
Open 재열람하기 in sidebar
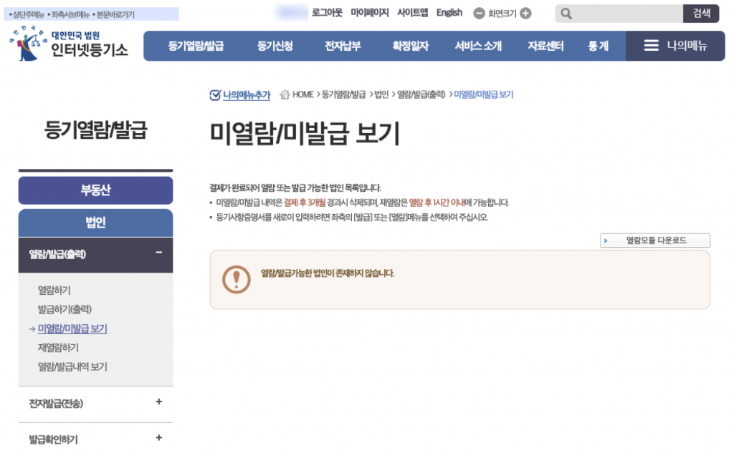click(x=58, y=348)
